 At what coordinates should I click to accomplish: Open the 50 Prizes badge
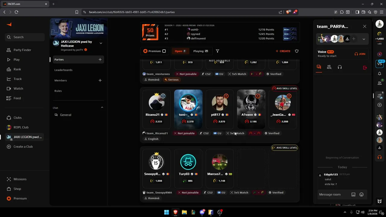(x=150, y=32)
